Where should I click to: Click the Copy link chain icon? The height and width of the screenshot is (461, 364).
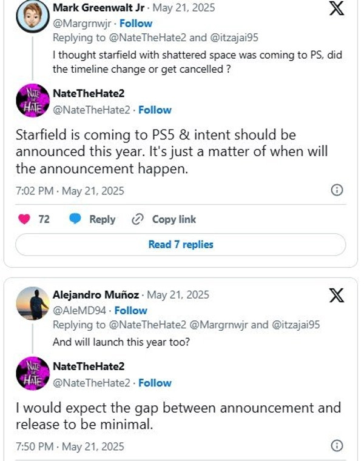[x=138, y=219]
